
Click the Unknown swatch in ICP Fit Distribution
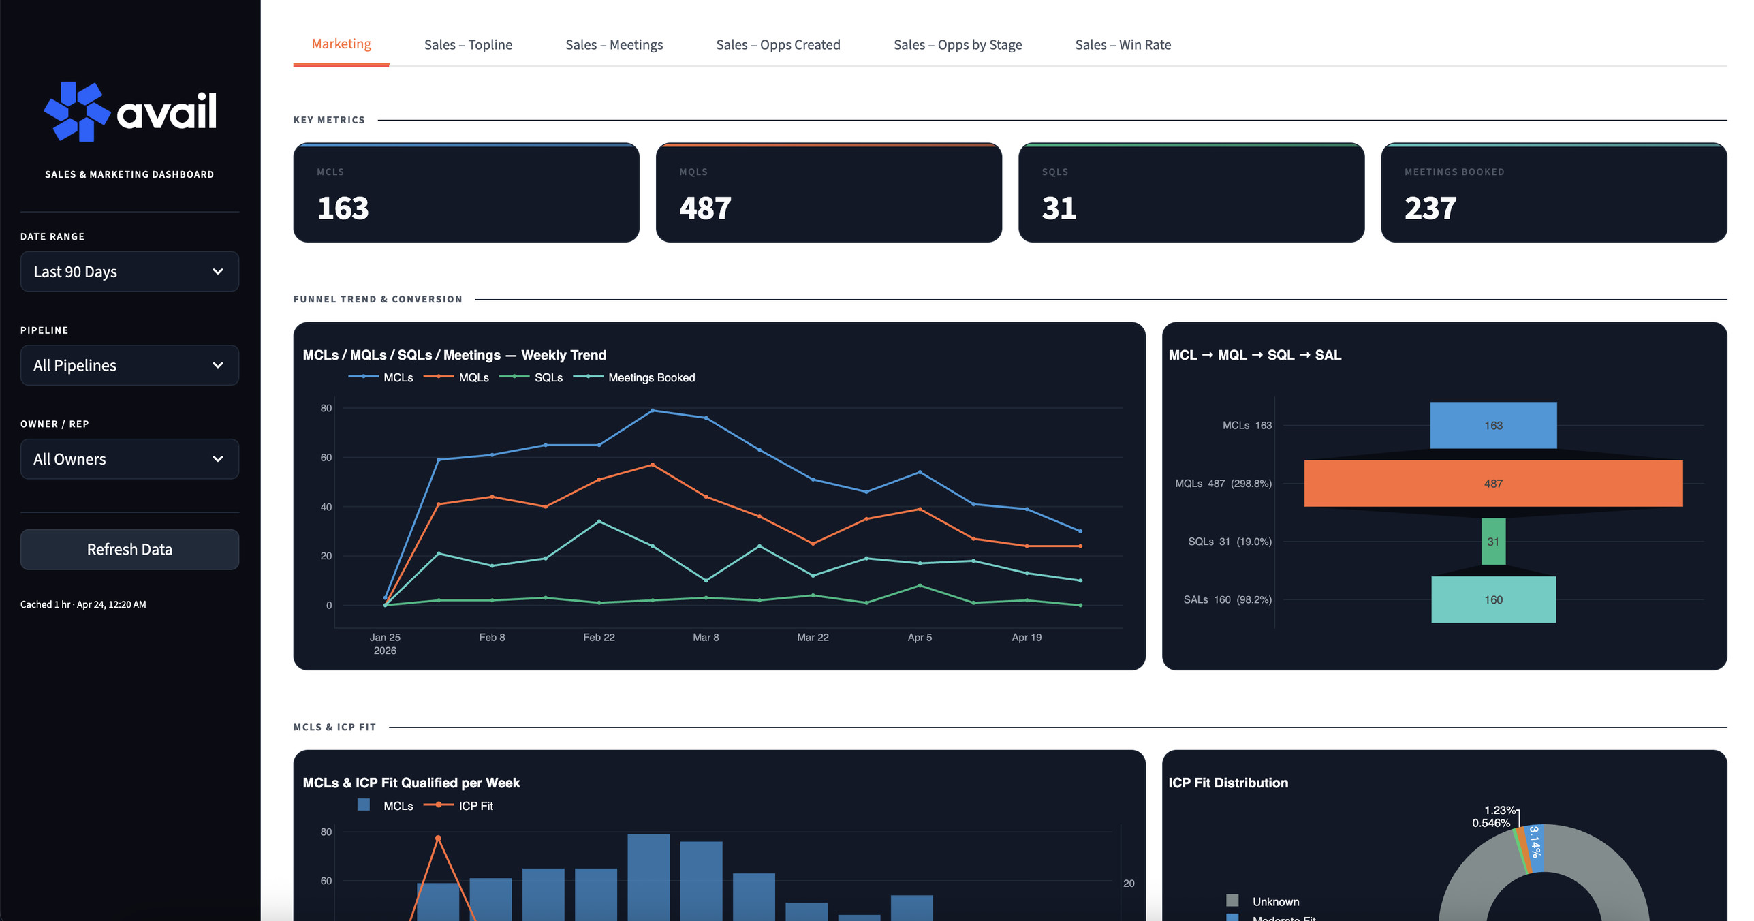click(1233, 901)
